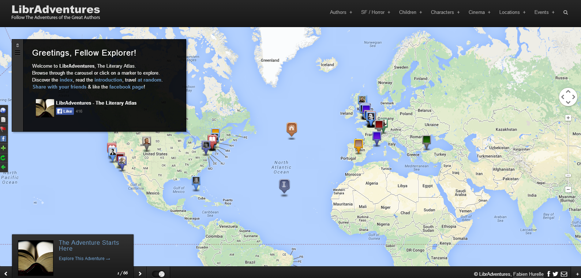Expand the footer with the plus button

(578, 274)
